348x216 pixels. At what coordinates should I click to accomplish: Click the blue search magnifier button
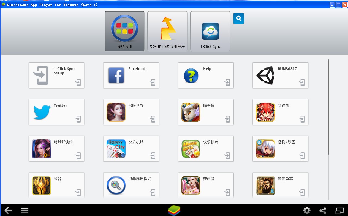[239, 18]
